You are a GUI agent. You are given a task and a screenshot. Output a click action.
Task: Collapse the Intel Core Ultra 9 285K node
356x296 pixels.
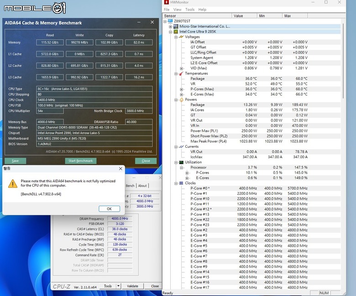coord(170,32)
